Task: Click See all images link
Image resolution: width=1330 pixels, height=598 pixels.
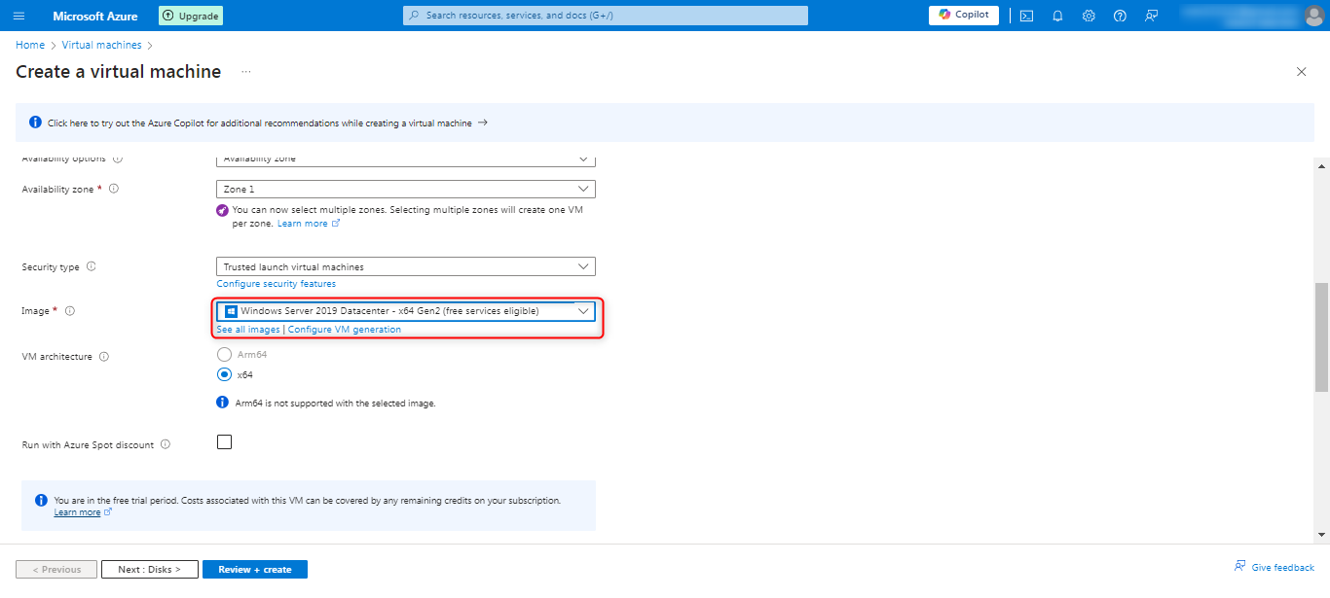Action: (248, 330)
